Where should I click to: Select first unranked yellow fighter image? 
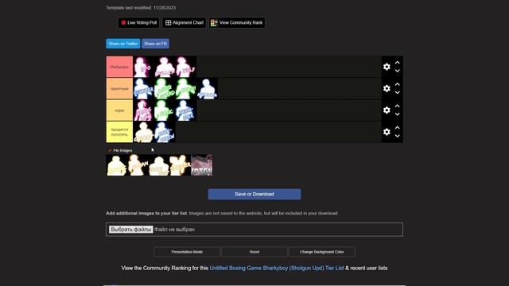pos(117,165)
